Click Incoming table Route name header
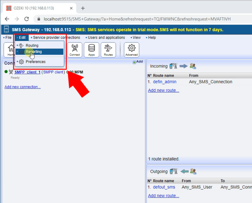 (163, 76)
